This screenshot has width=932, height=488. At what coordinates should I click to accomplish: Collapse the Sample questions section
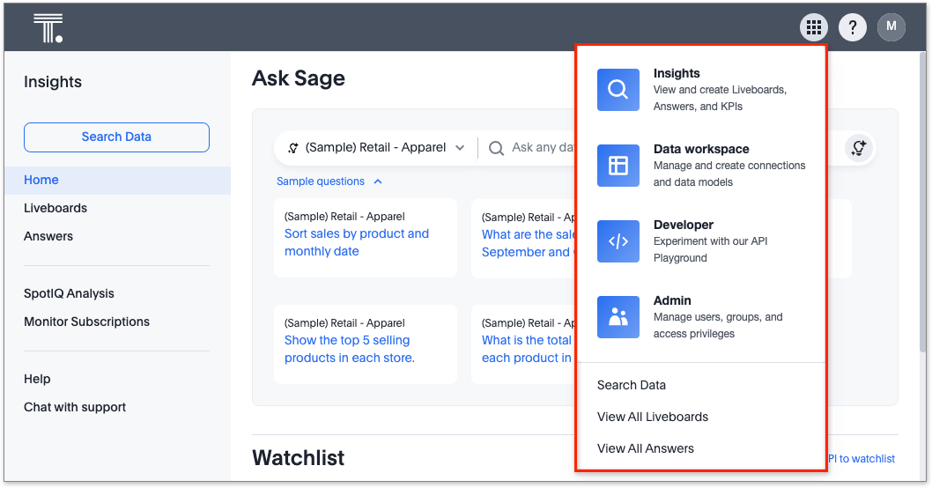(329, 181)
